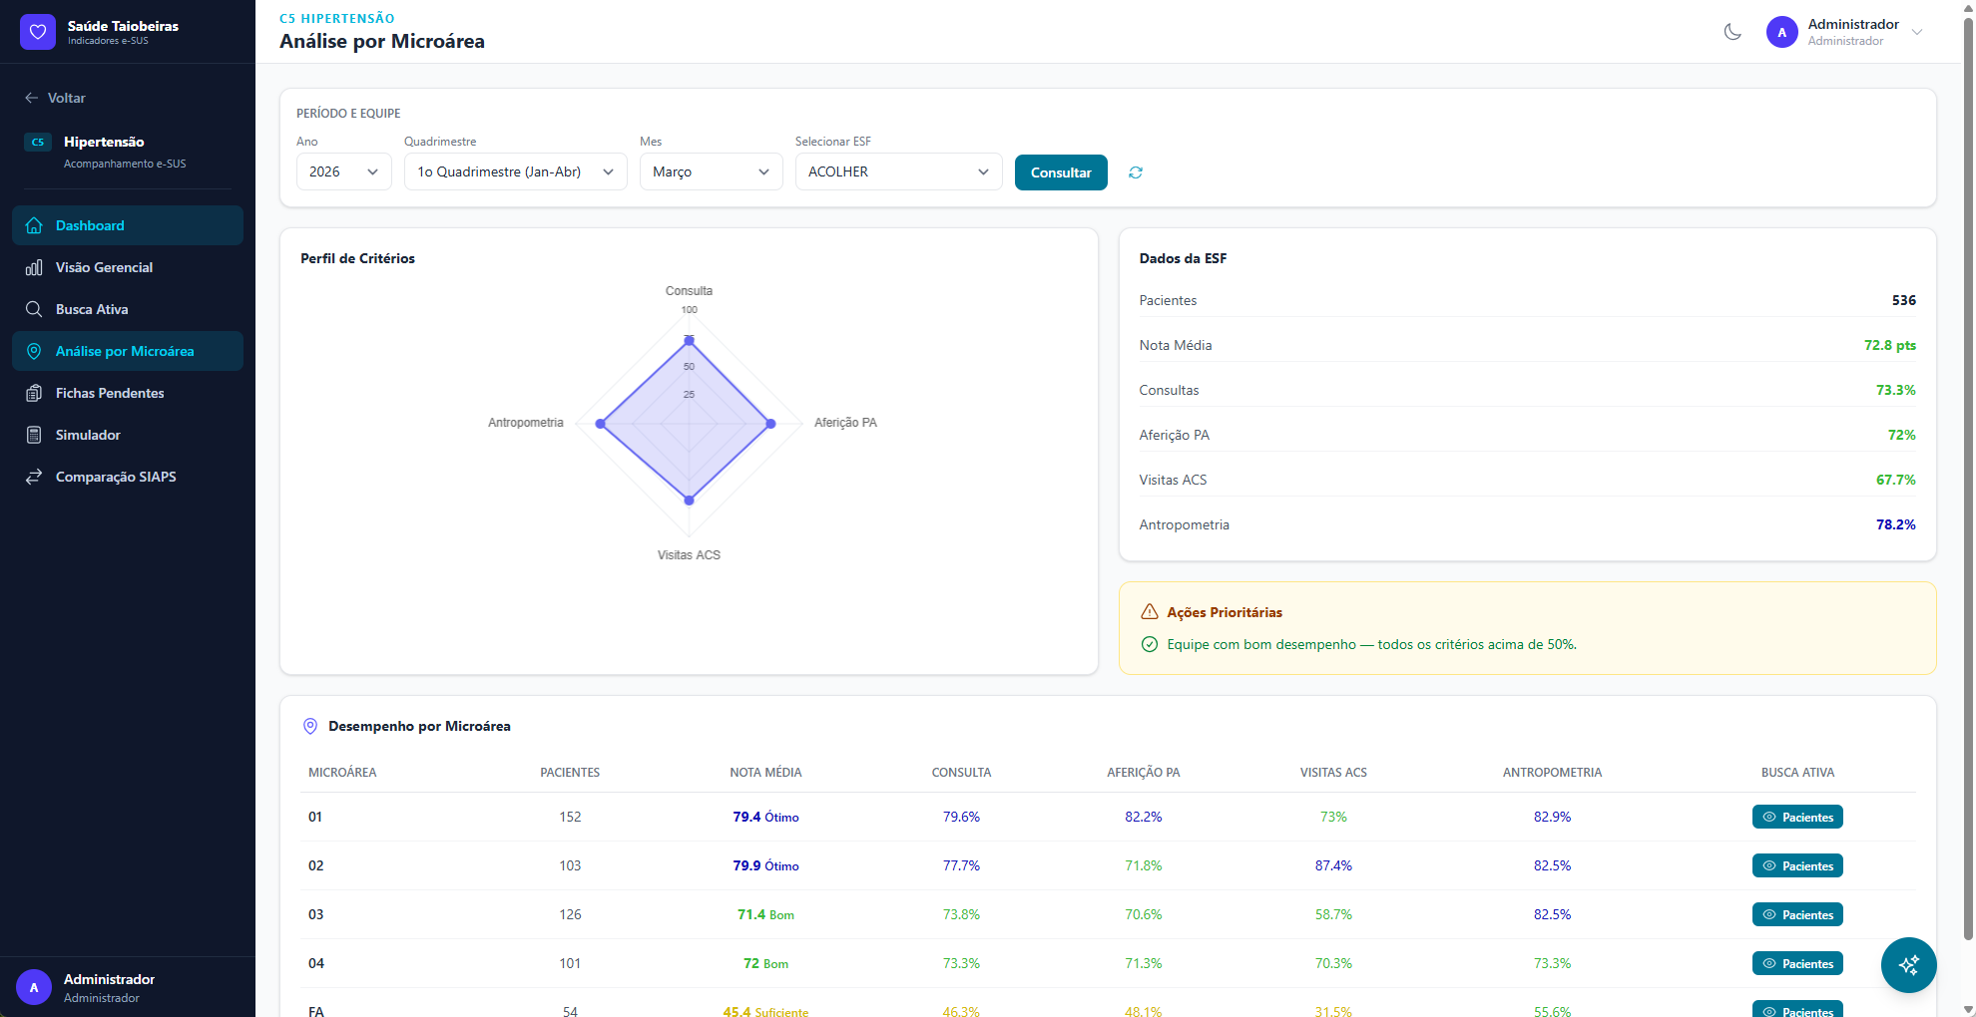View patients for microárea 03
This screenshot has height=1017, width=1976.
[x=1796, y=914]
